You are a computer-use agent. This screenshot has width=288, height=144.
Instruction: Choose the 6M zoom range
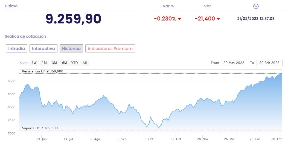[x=65, y=63]
